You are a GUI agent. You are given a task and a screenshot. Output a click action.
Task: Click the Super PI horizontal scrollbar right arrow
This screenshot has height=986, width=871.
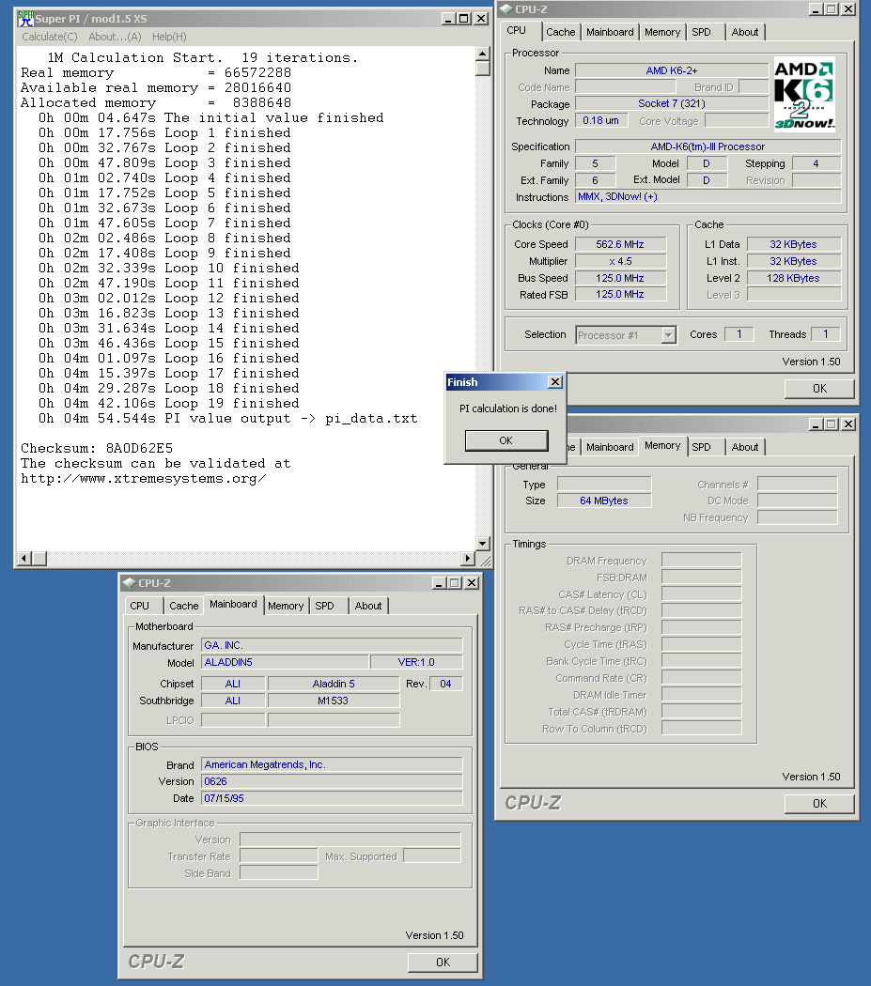point(468,558)
